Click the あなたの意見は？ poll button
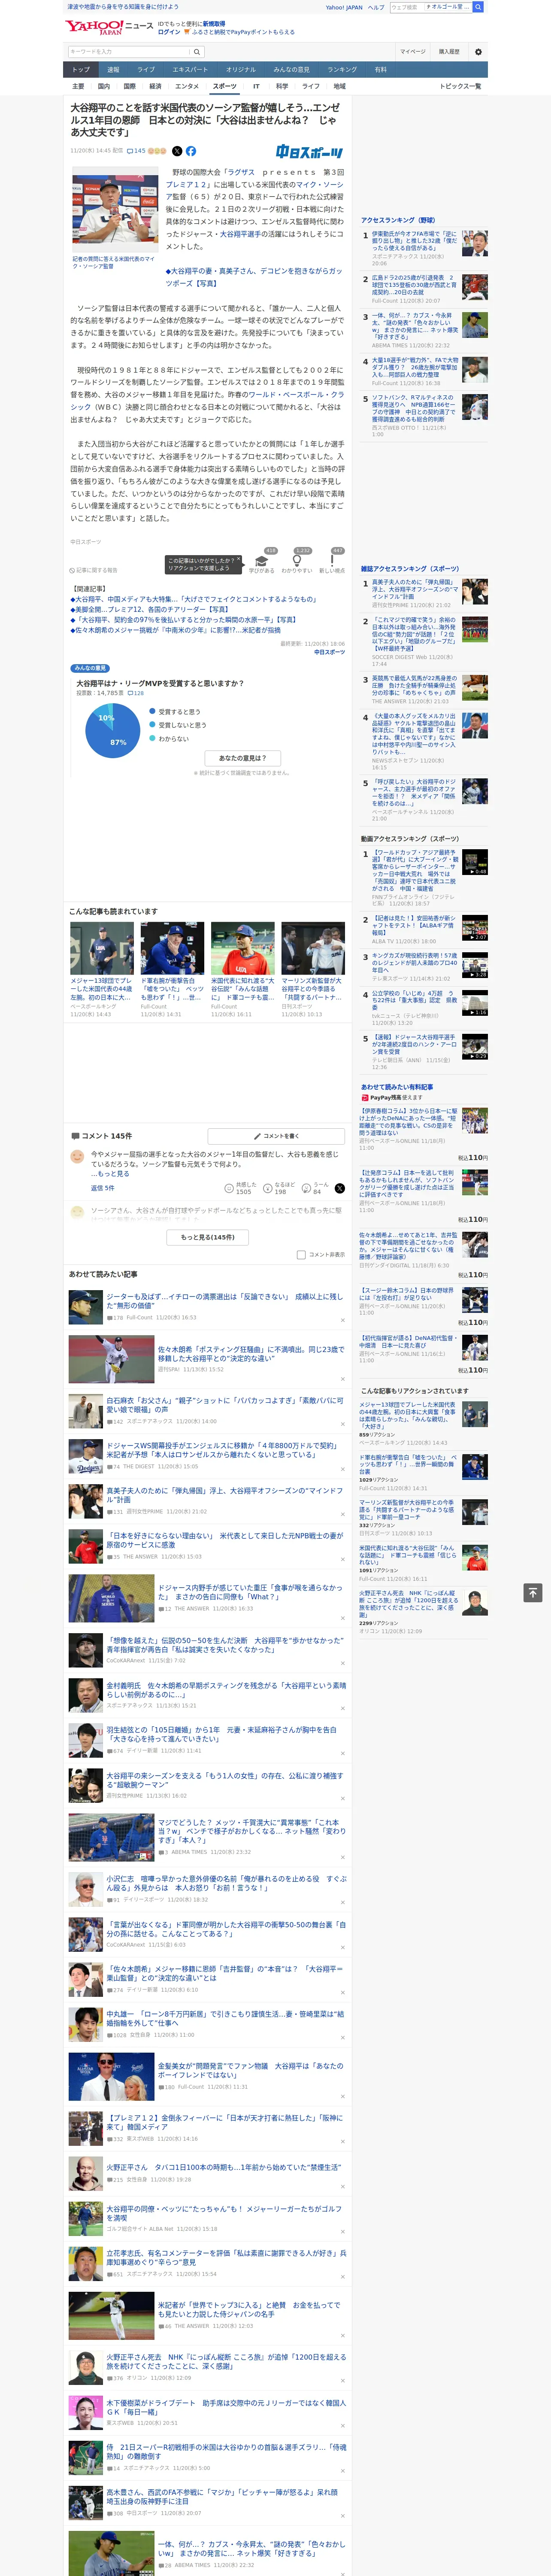The width and height of the screenshot is (551, 2576). 243,758
